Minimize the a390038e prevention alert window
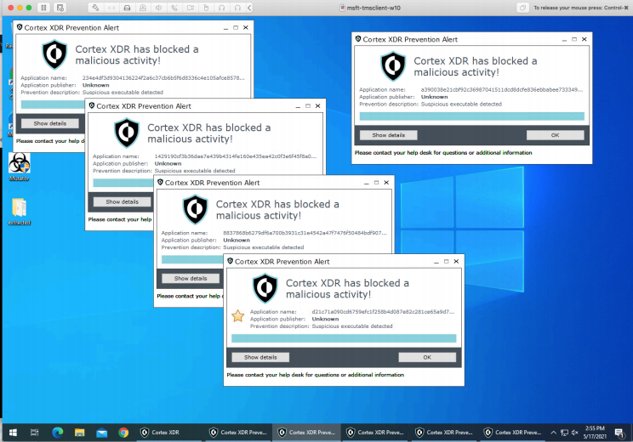This screenshot has width=633, height=442. click(x=564, y=39)
